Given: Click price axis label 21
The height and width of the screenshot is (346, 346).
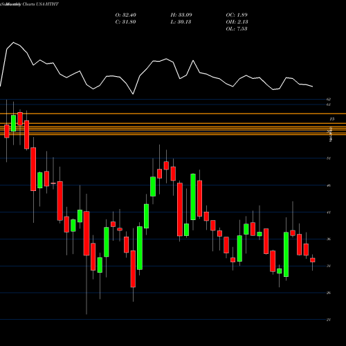Looking at the screenshot, I should (329, 320).
